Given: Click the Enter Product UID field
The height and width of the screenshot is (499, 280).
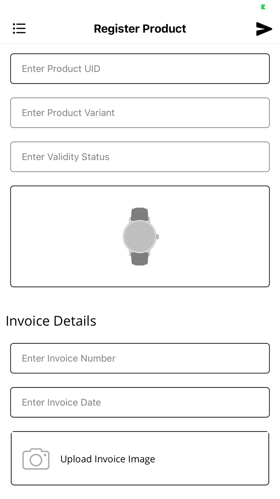Looking at the screenshot, I should tap(140, 69).
